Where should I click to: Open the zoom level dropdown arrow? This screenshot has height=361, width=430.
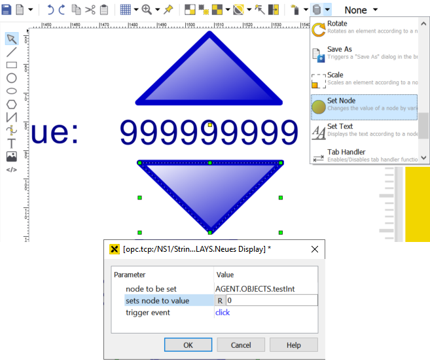[x=158, y=10]
